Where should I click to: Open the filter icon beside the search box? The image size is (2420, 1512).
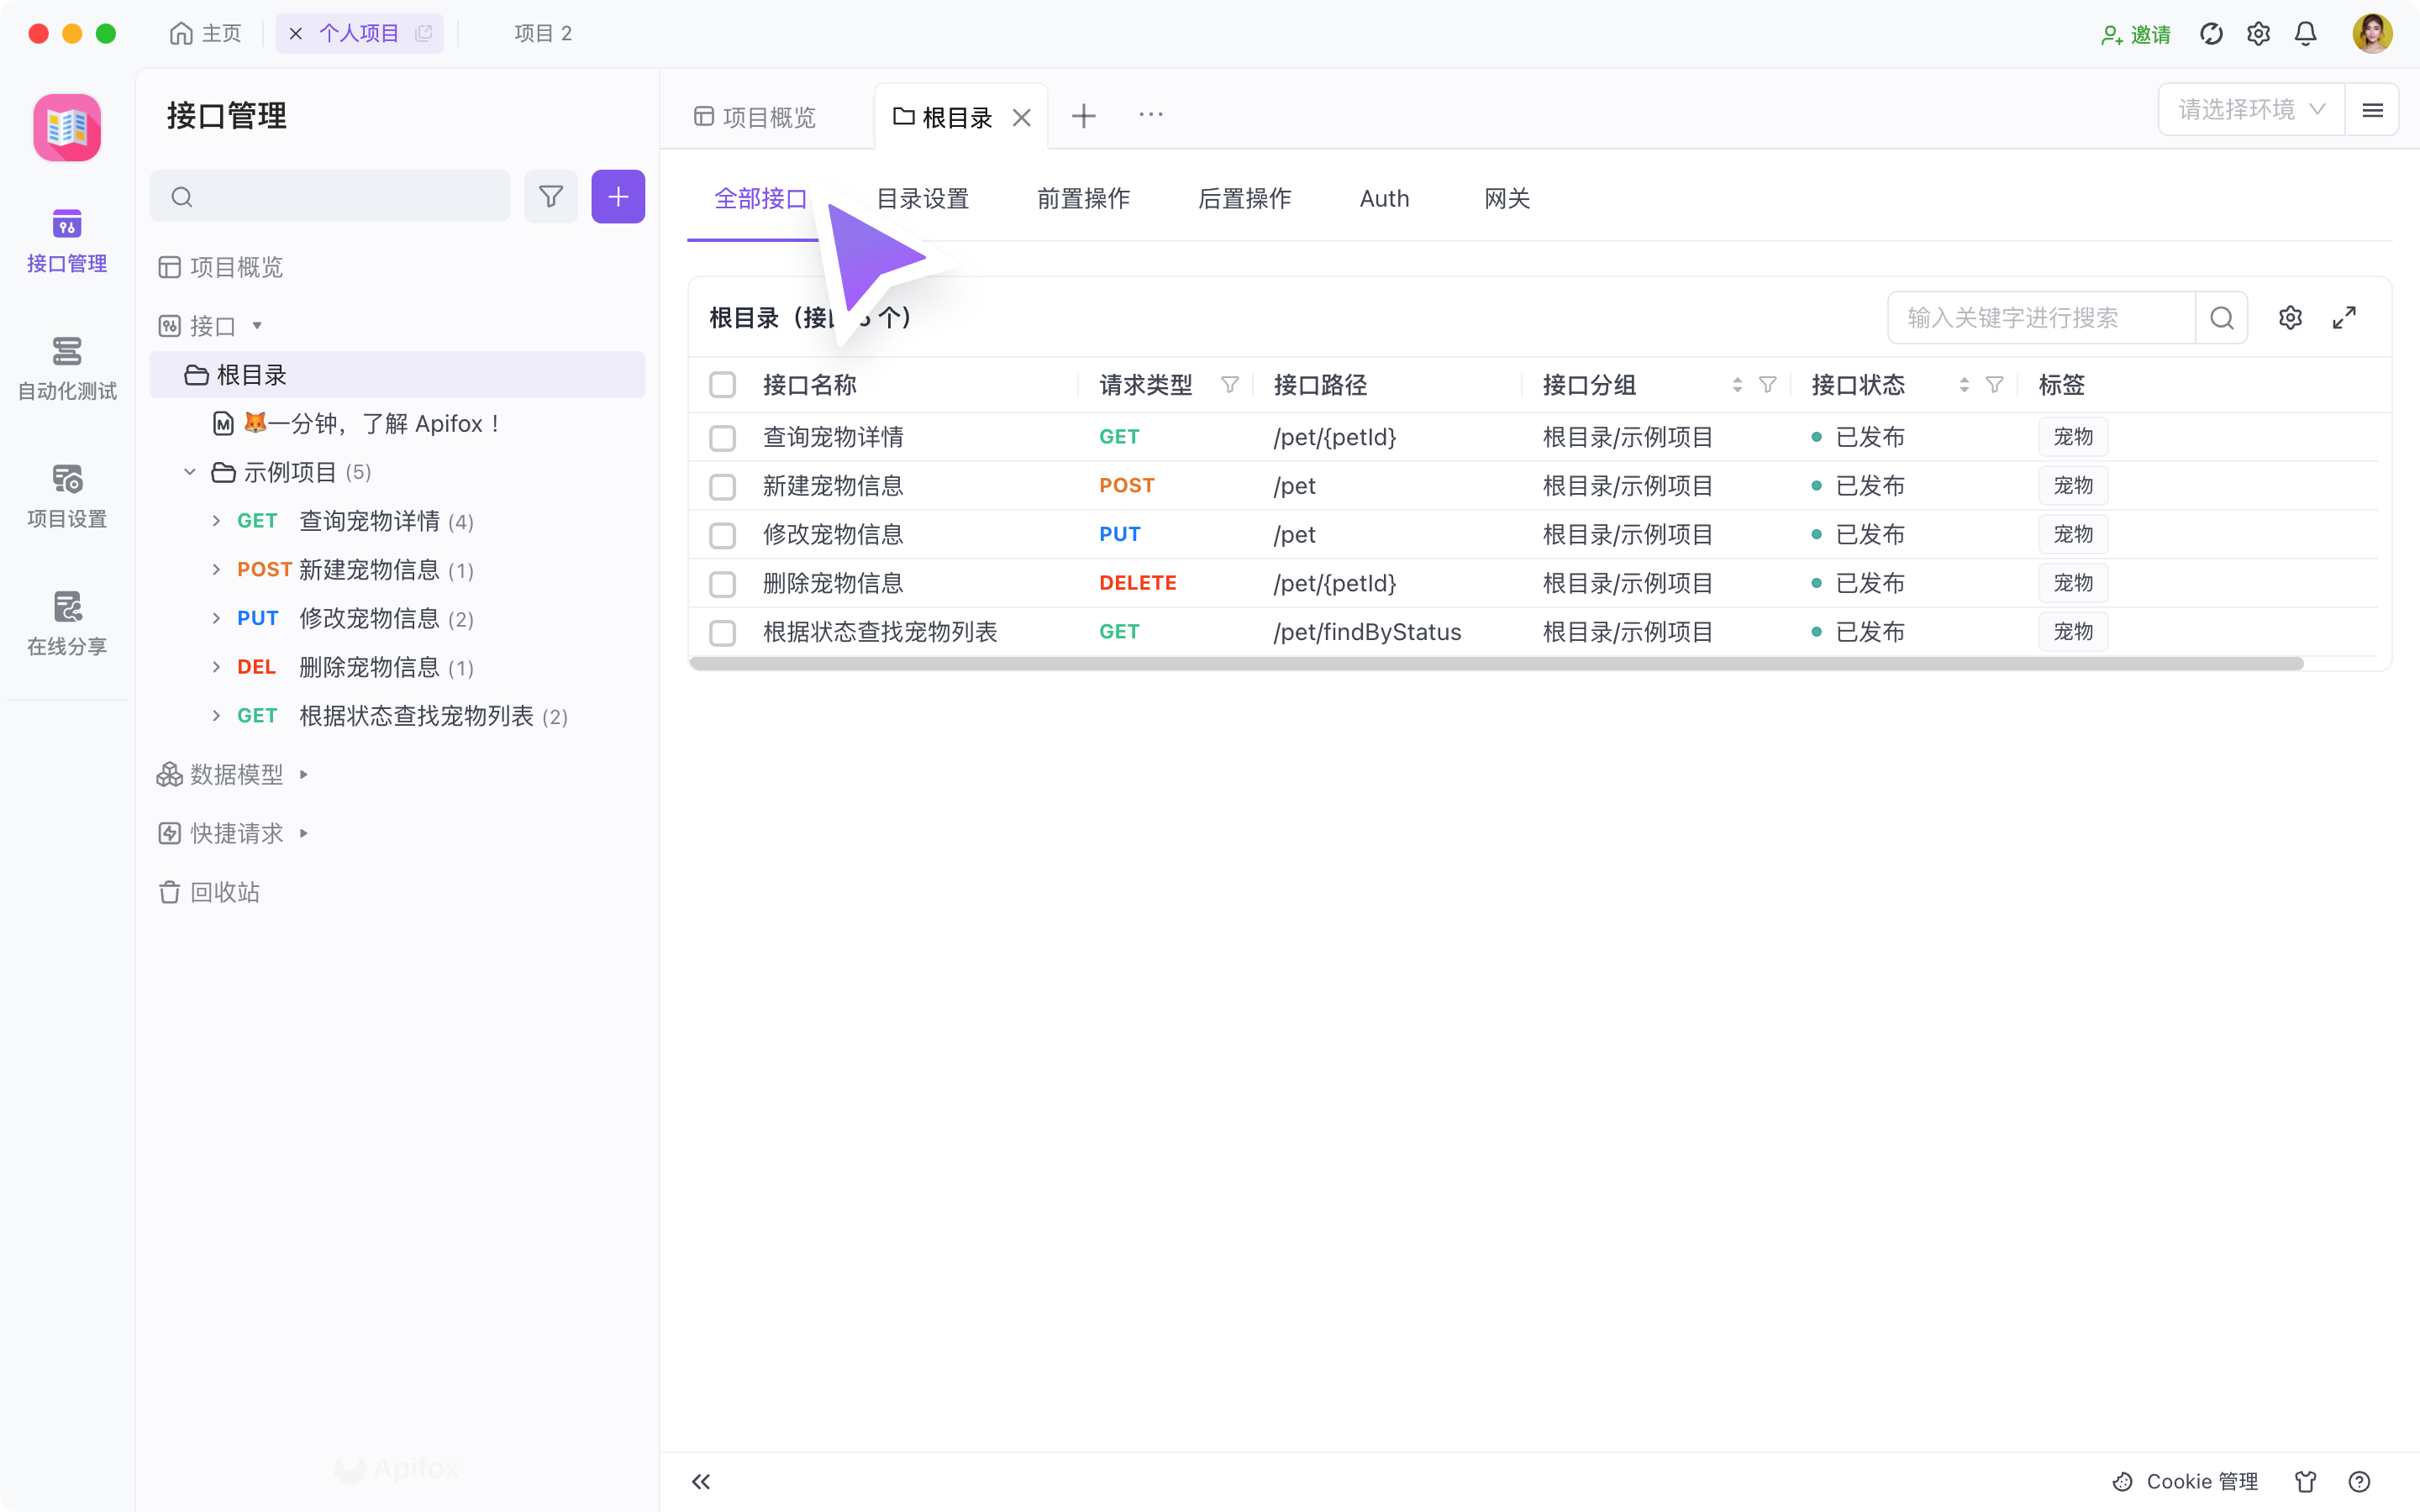click(x=551, y=196)
